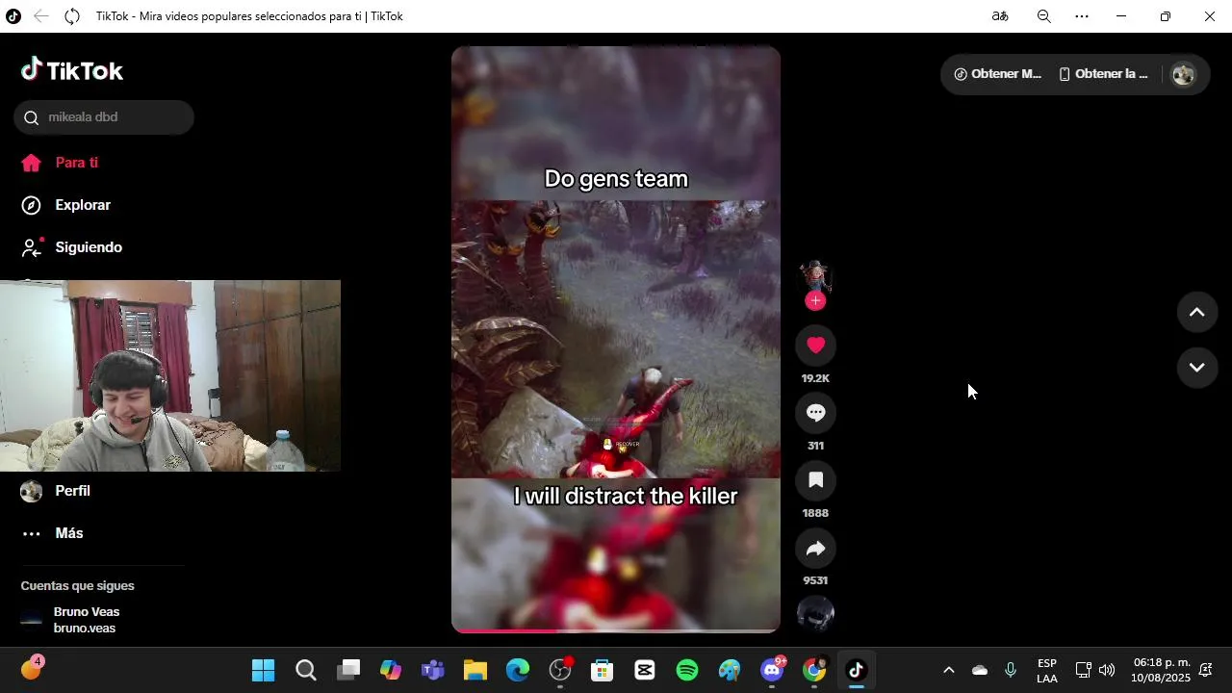Open Microsoft Edge from the taskbar
This screenshot has height=693, width=1232.
click(518, 670)
